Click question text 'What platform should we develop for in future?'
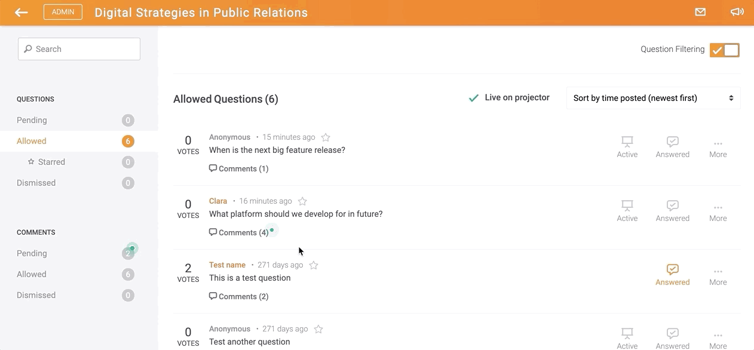The height and width of the screenshot is (350, 754). 296,214
